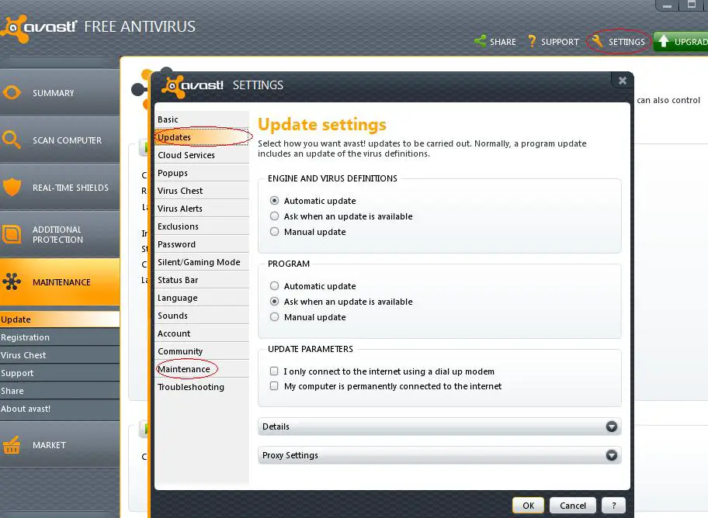Viewport: 708px width, 518px height.
Task: Go to Summary in main sidebar
Action: pyautogui.click(x=60, y=92)
